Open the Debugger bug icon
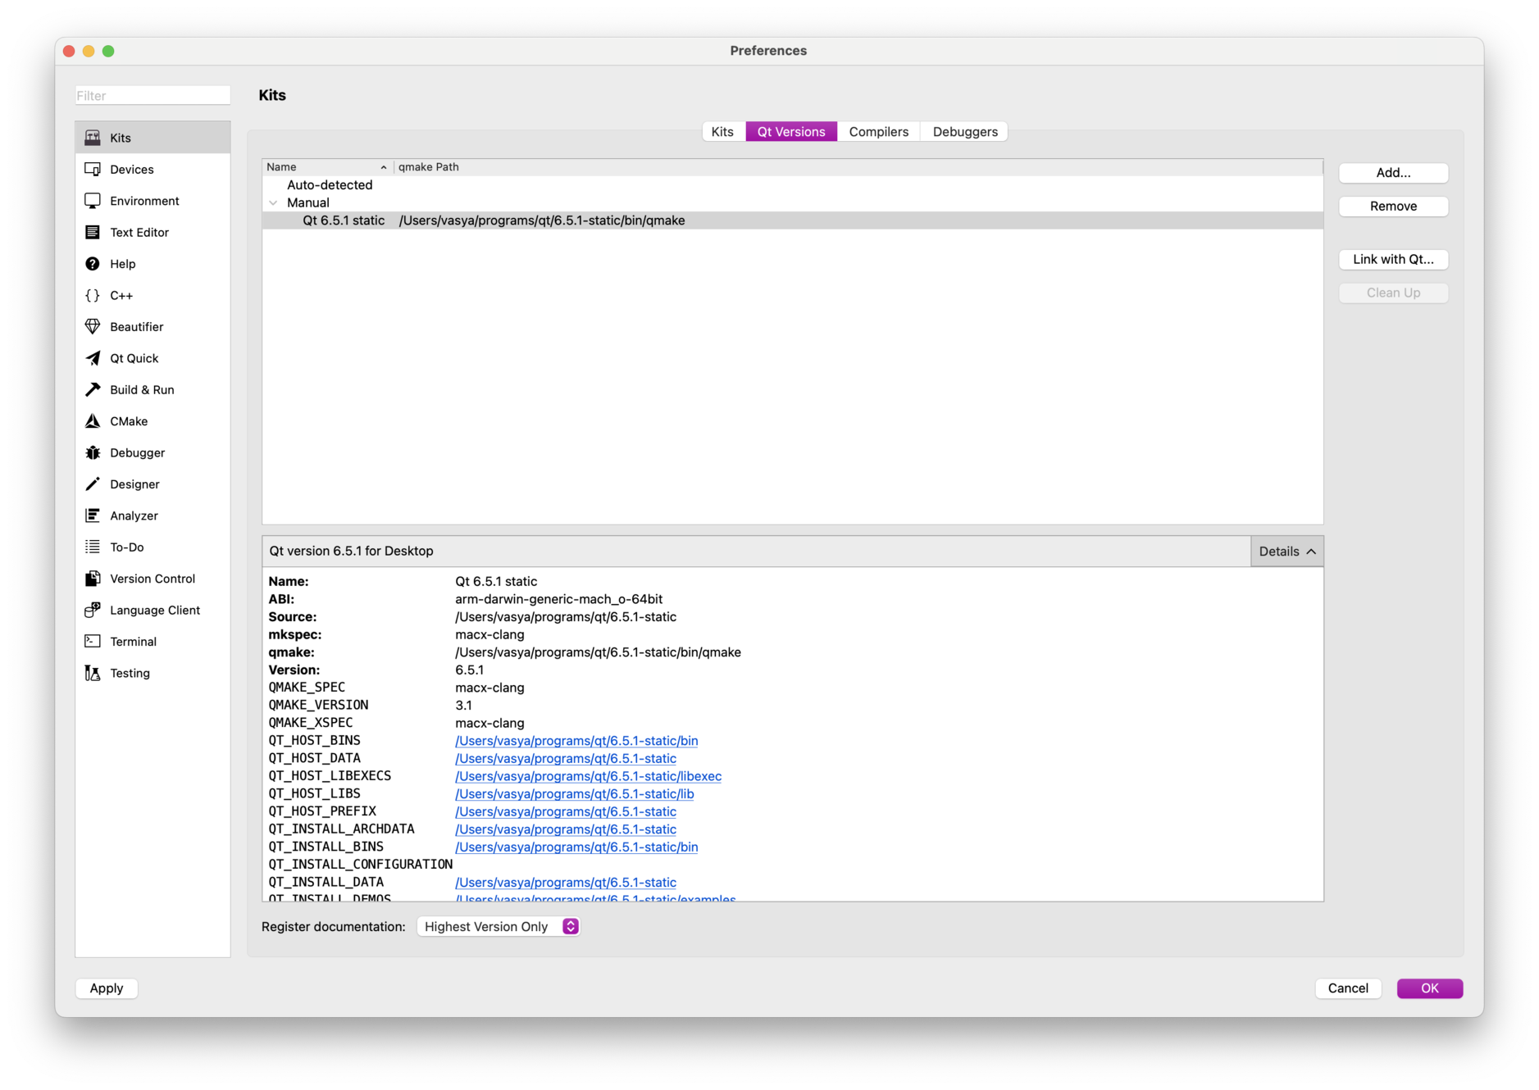 [93, 452]
